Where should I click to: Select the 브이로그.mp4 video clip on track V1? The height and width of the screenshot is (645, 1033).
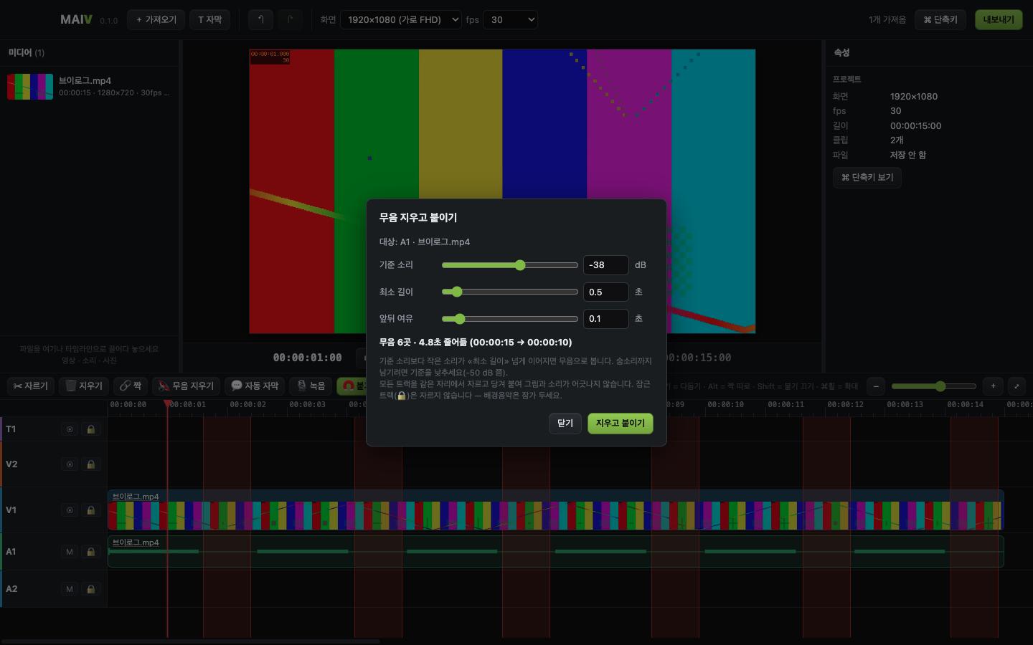556,510
